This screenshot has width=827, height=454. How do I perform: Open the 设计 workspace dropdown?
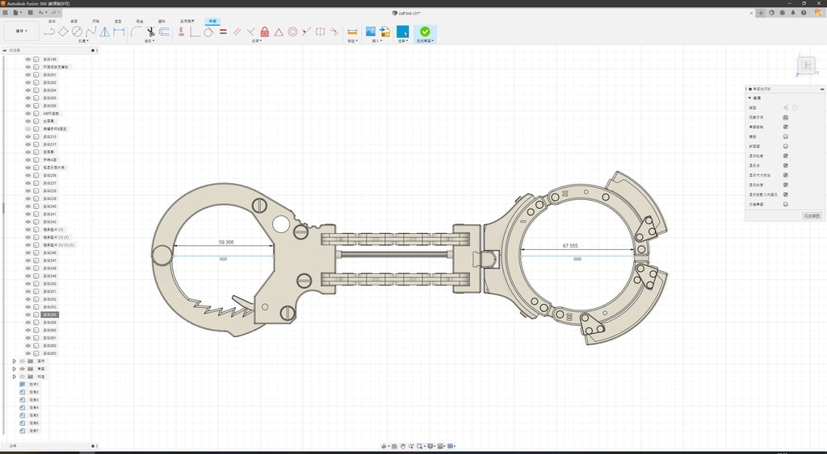21,31
